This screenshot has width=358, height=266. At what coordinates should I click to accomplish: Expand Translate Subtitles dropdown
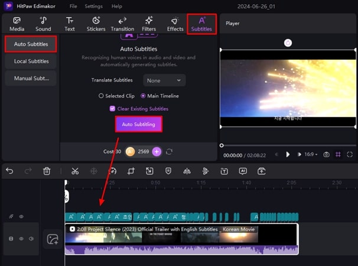tap(164, 80)
